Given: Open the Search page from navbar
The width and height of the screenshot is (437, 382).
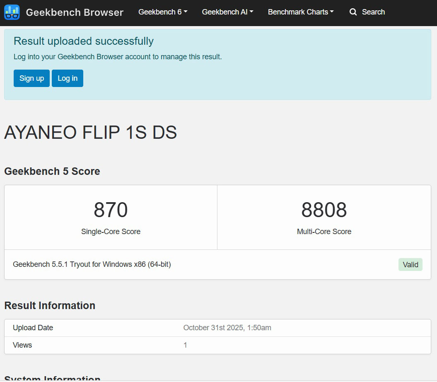Looking at the screenshot, I should 373,12.
